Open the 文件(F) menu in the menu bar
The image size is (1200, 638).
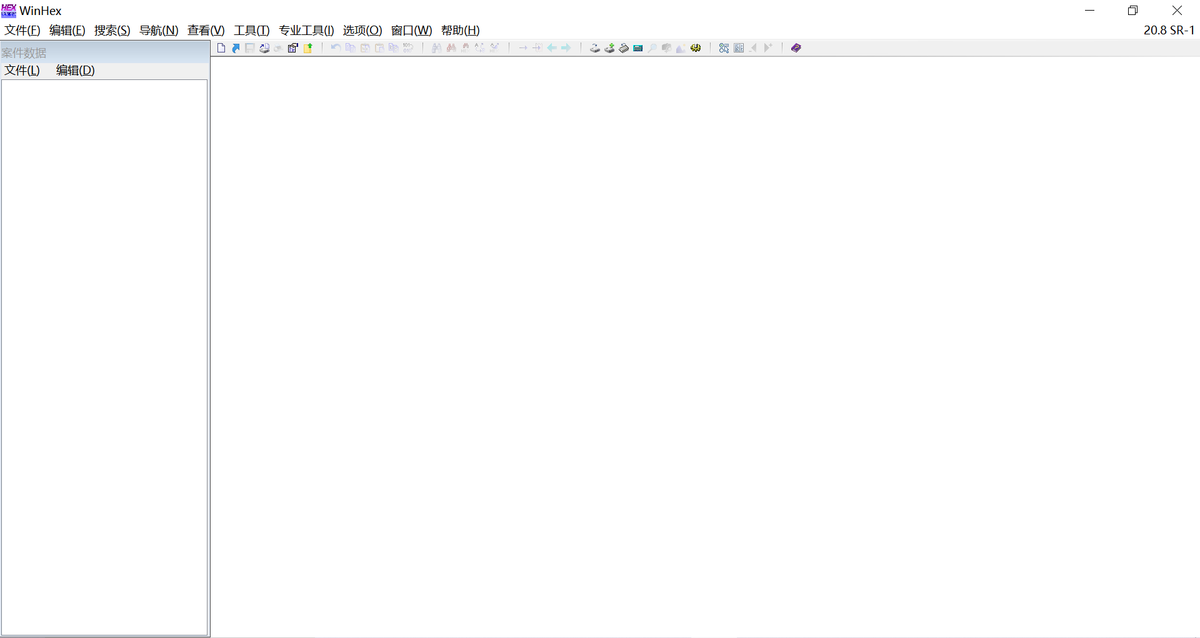pos(22,31)
